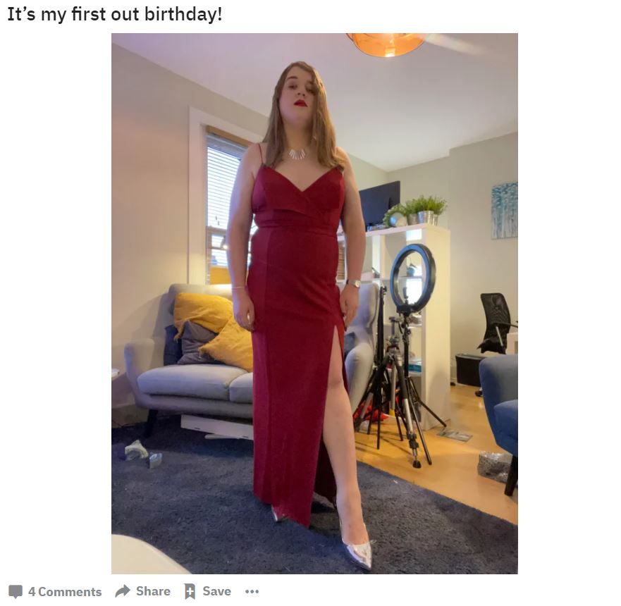Click the black office chair in the photo
621x606 pixels.
tap(496, 323)
